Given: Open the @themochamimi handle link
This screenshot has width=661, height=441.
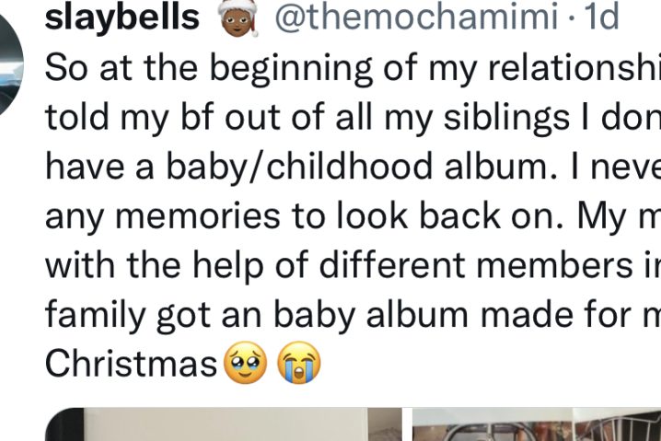Looking at the screenshot, I should (x=416, y=17).
